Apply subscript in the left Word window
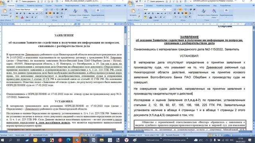This screenshot has width=255, height=143. pos(33,13)
